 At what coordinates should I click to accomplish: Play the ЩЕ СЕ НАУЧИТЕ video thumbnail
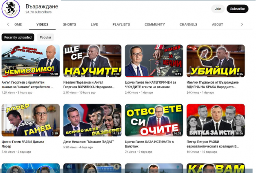92,61
